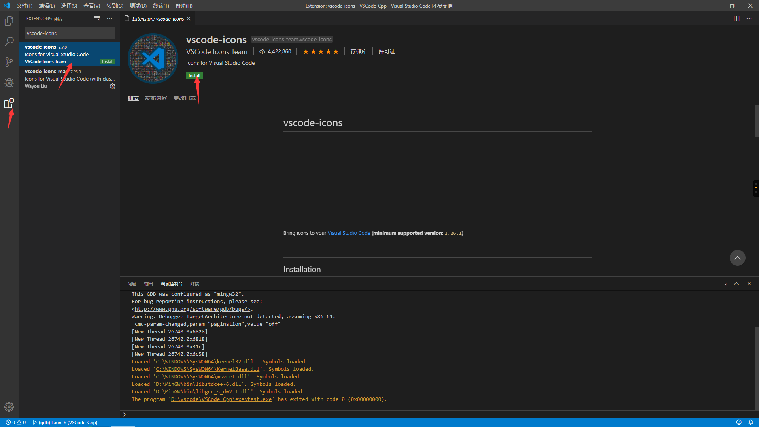Follow the Visual Studio Code hyperlink
The width and height of the screenshot is (759, 427).
(x=349, y=233)
